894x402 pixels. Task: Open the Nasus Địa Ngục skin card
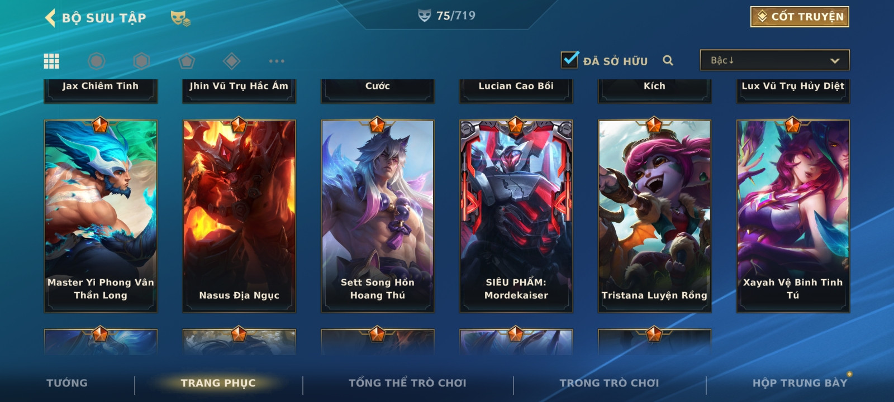239,216
